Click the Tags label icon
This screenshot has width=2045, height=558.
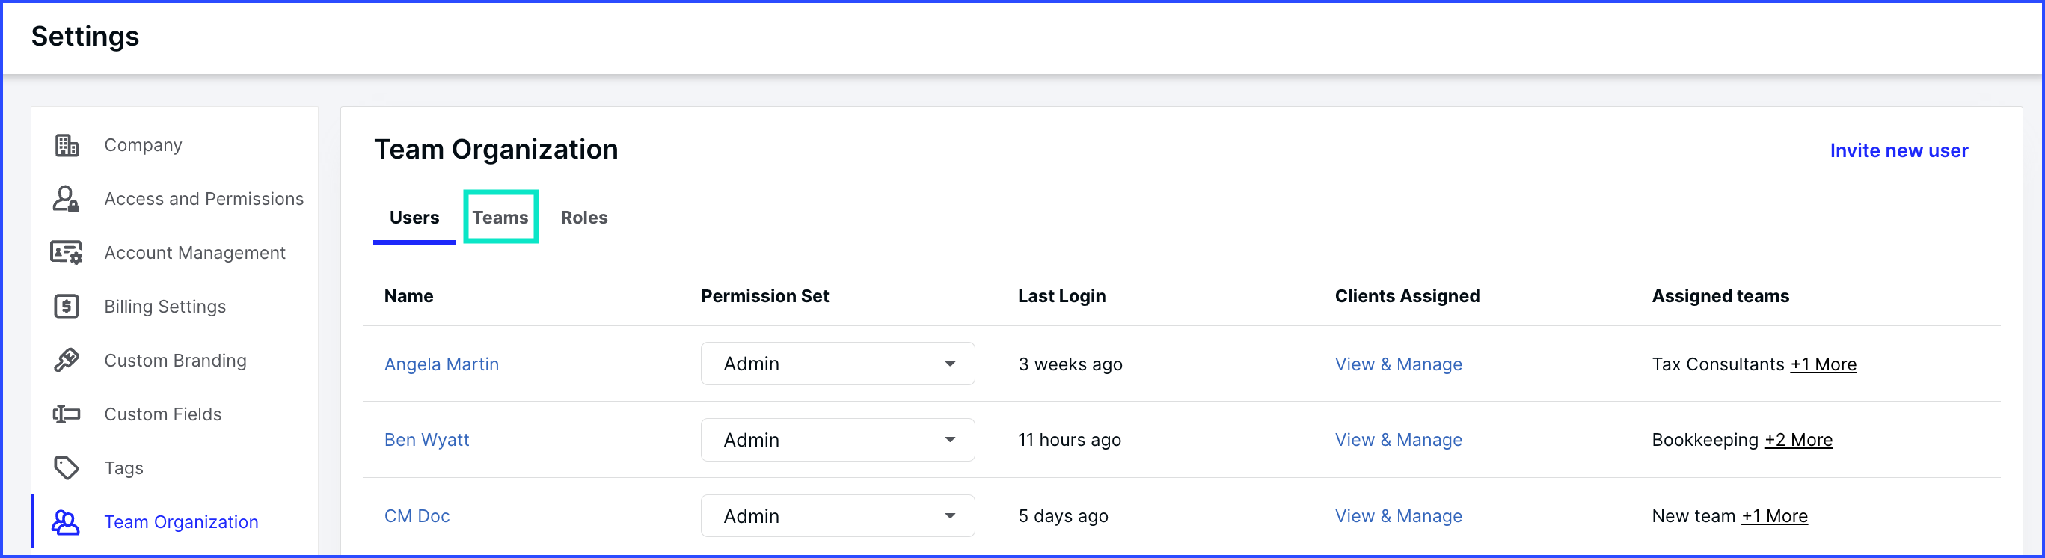click(x=67, y=467)
